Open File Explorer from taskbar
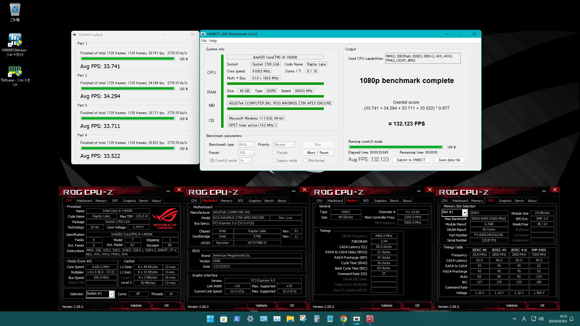The width and height of the screenshot is (580, 326). 290,319
